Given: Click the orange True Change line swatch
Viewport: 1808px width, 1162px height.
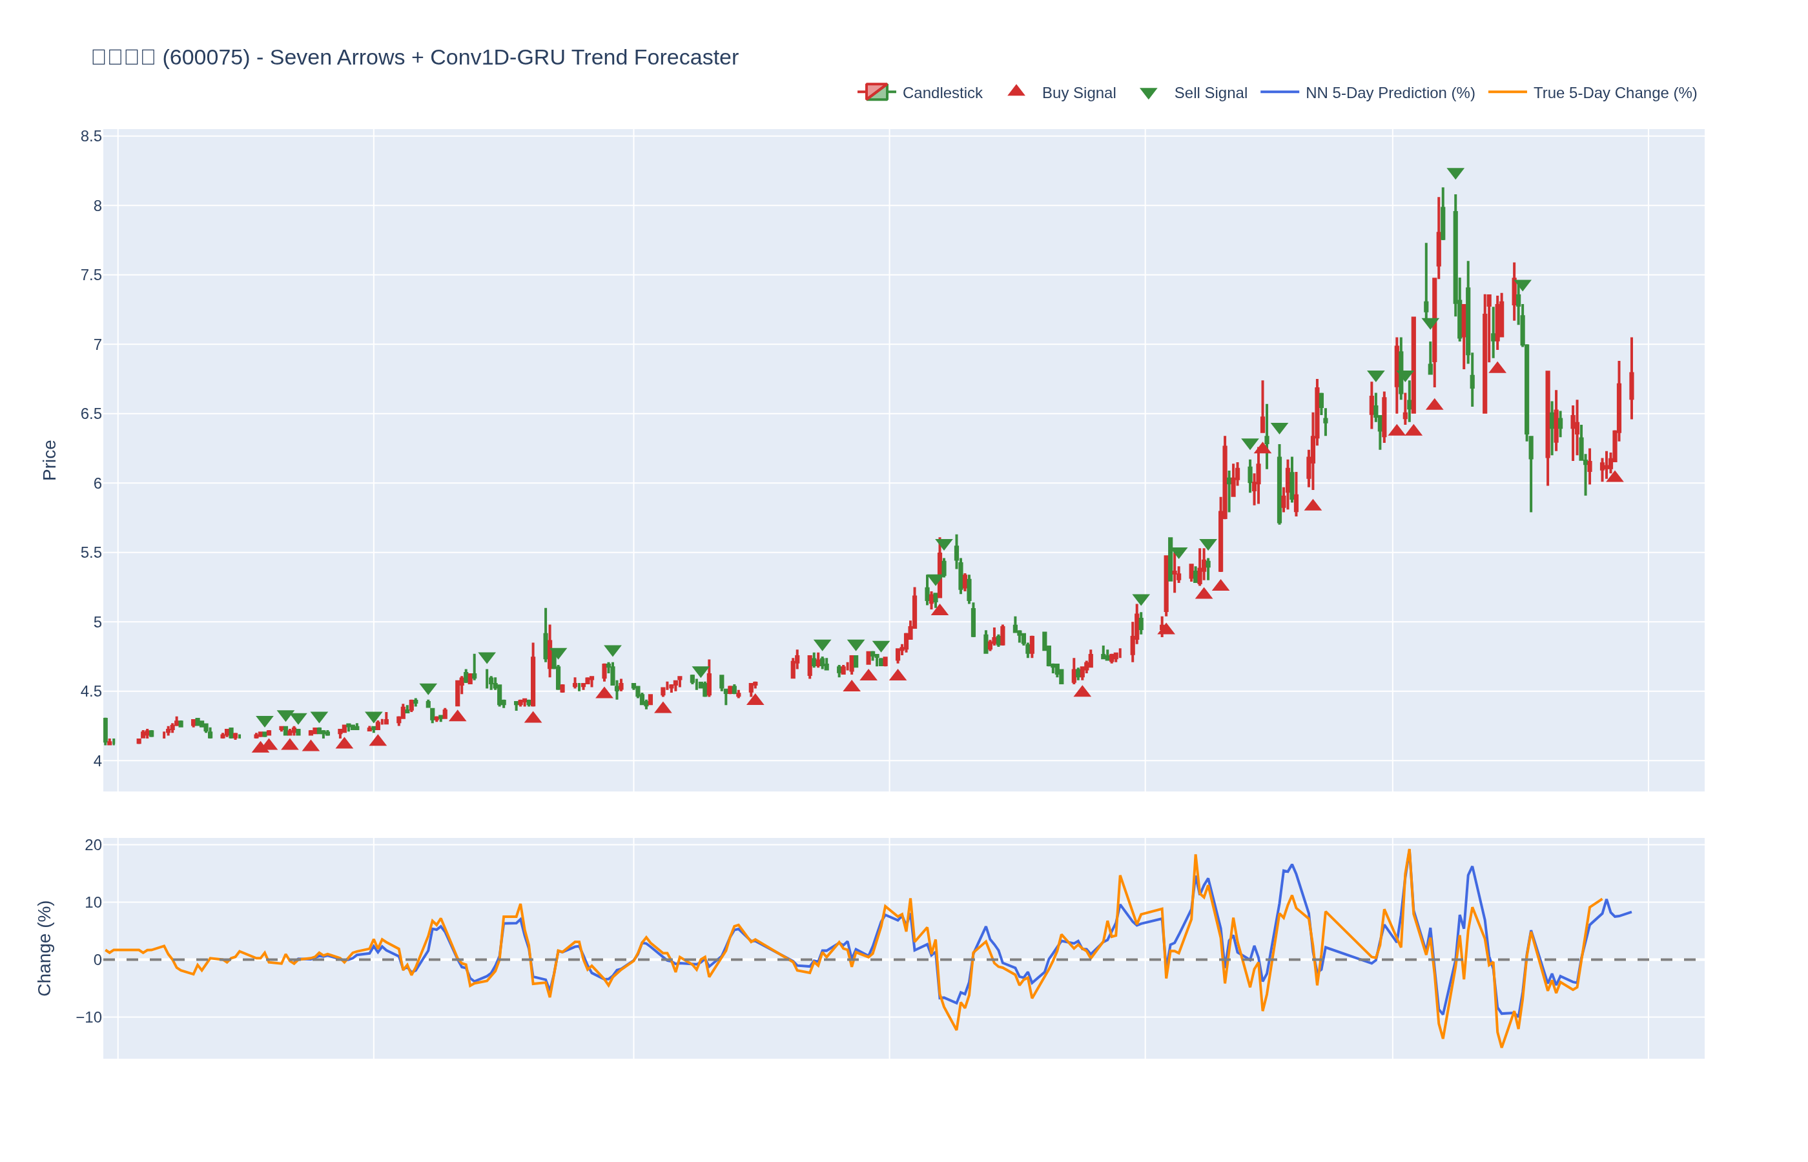Looking at the screenshot, I should pyautogui.click(x=1507, y=92).
